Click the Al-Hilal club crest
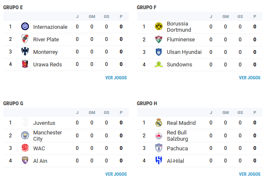The width and height of the screenshot is (264, 182). pos(158,161)
